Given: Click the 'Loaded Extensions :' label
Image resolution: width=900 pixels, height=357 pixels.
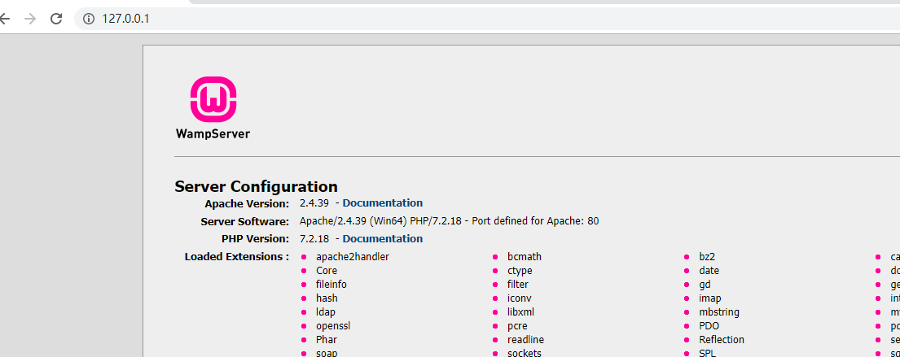Looking at the screenshot, I should click(x=237, y=257).
